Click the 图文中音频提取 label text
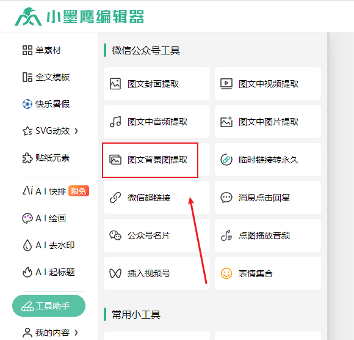Image resolution: width=354 pixels, height=340 pixels. click(157, 122)
